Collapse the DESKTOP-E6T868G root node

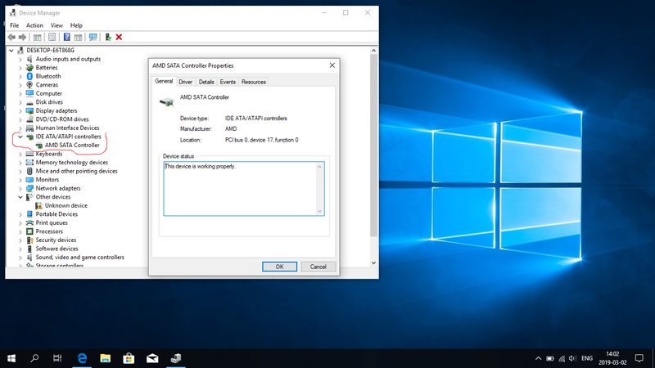point(11,50)
